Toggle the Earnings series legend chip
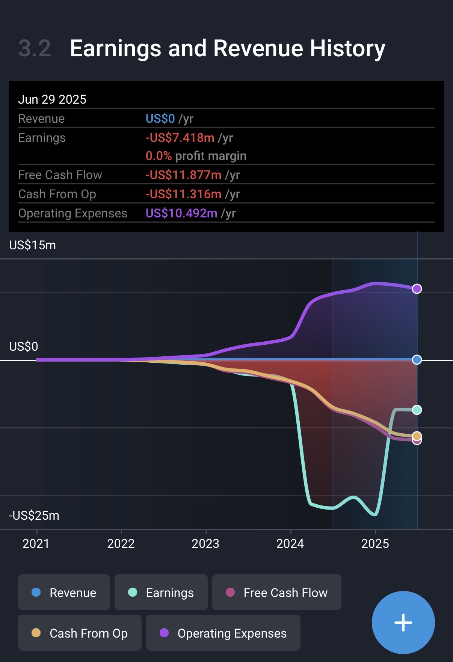Screen dimensions: 453x662 click(x=161, y=593)
